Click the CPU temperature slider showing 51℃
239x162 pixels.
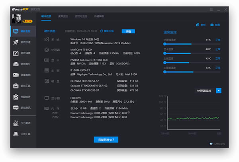tap(192, 44)
